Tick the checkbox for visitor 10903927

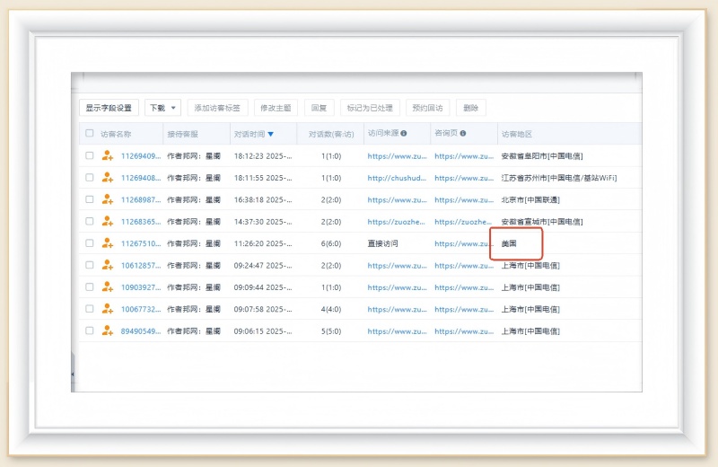(x=89, y=287)
